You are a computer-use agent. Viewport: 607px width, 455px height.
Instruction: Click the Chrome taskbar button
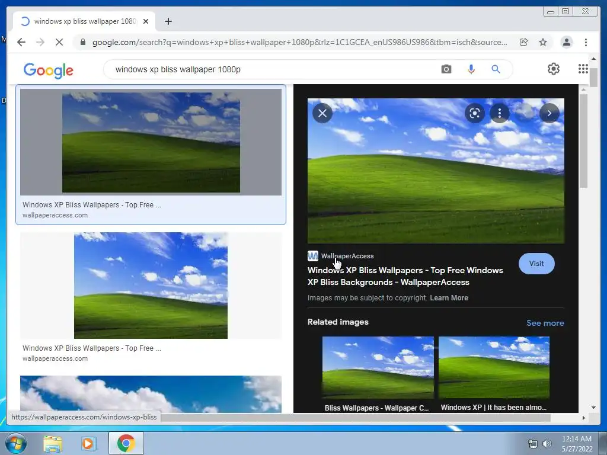point(126,443)
